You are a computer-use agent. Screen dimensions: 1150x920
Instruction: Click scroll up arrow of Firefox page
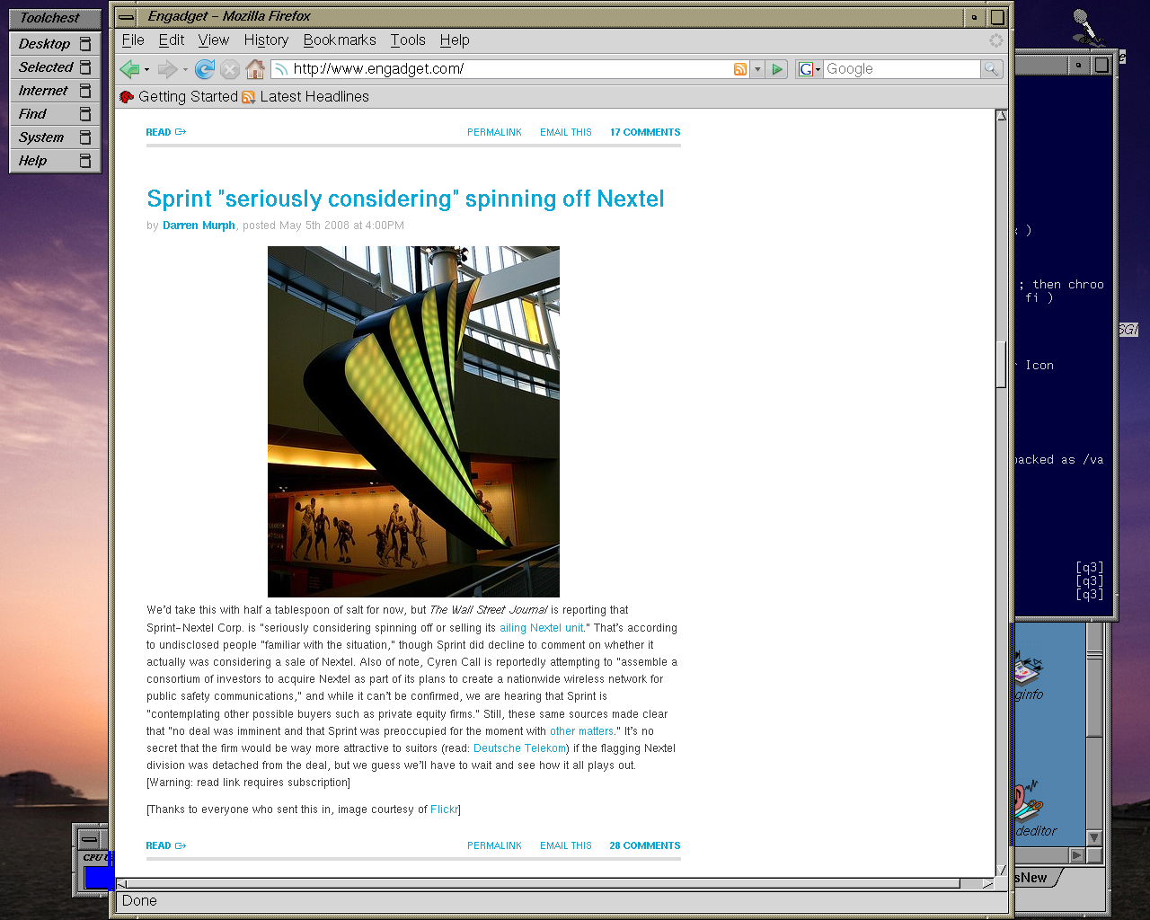tap(1002, 116)
